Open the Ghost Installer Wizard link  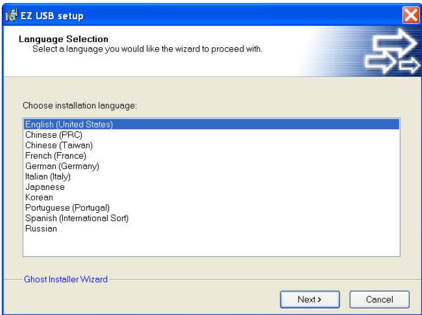[x=66, y=279]
